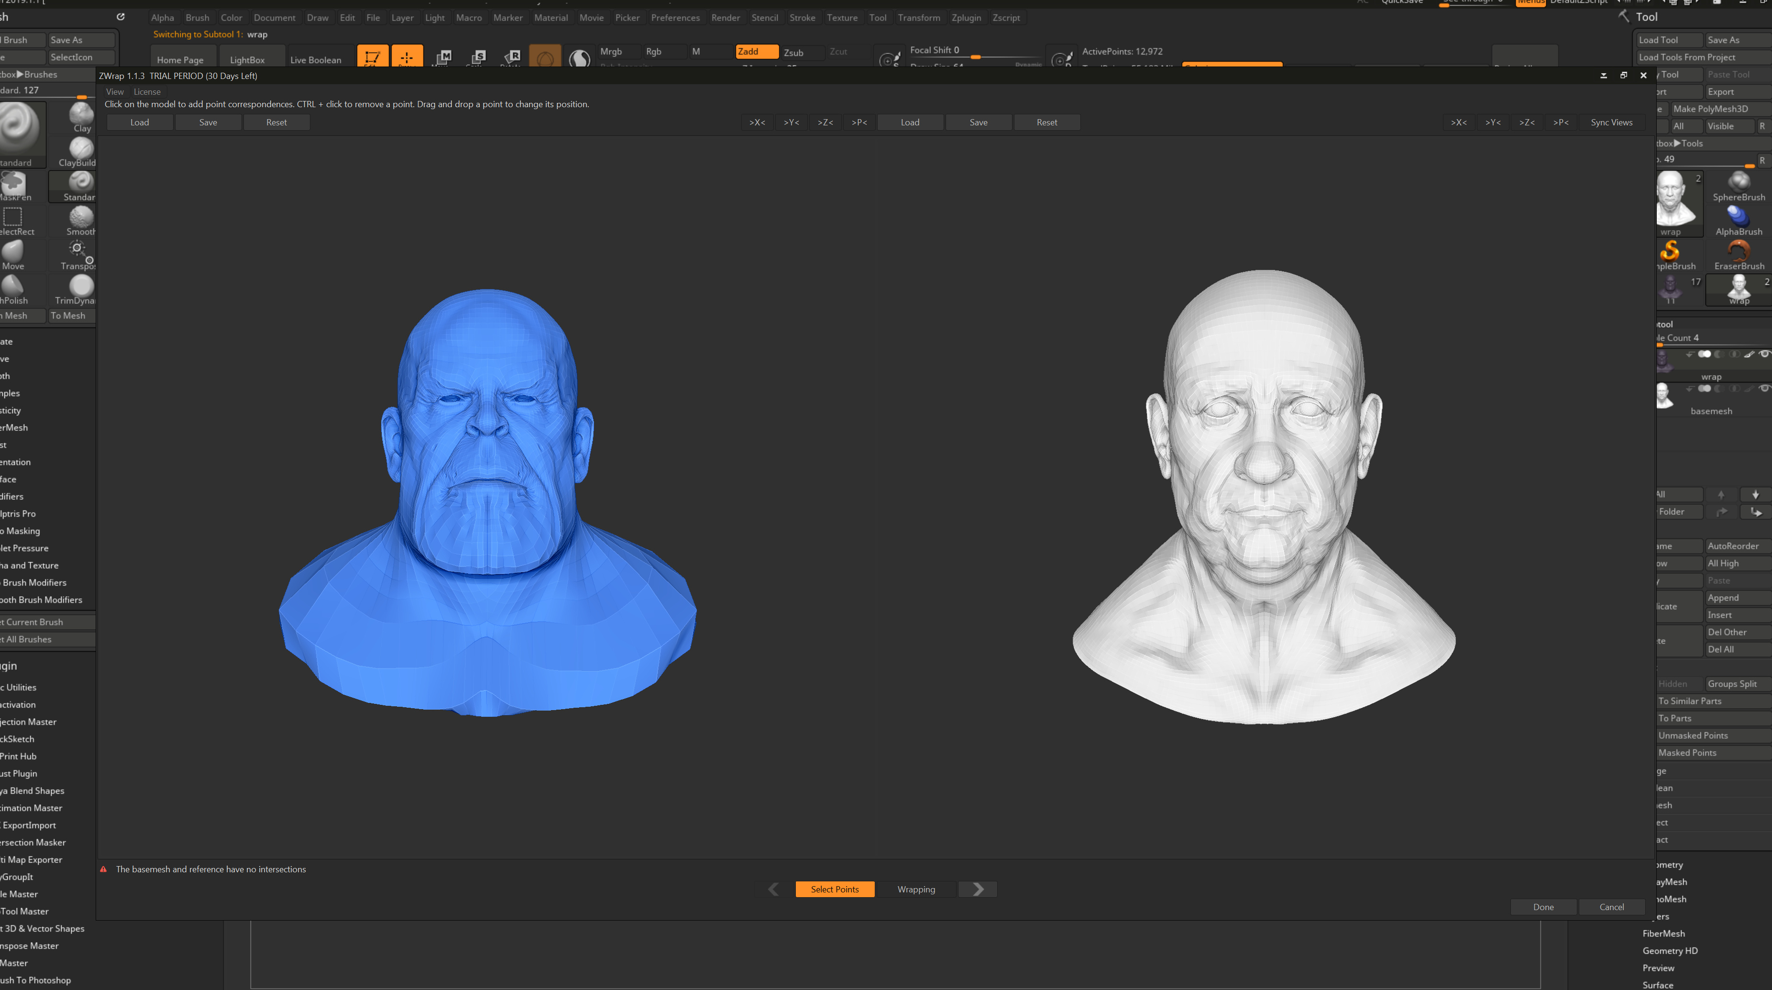Open the License menu in ZWrap

point(146,91)
